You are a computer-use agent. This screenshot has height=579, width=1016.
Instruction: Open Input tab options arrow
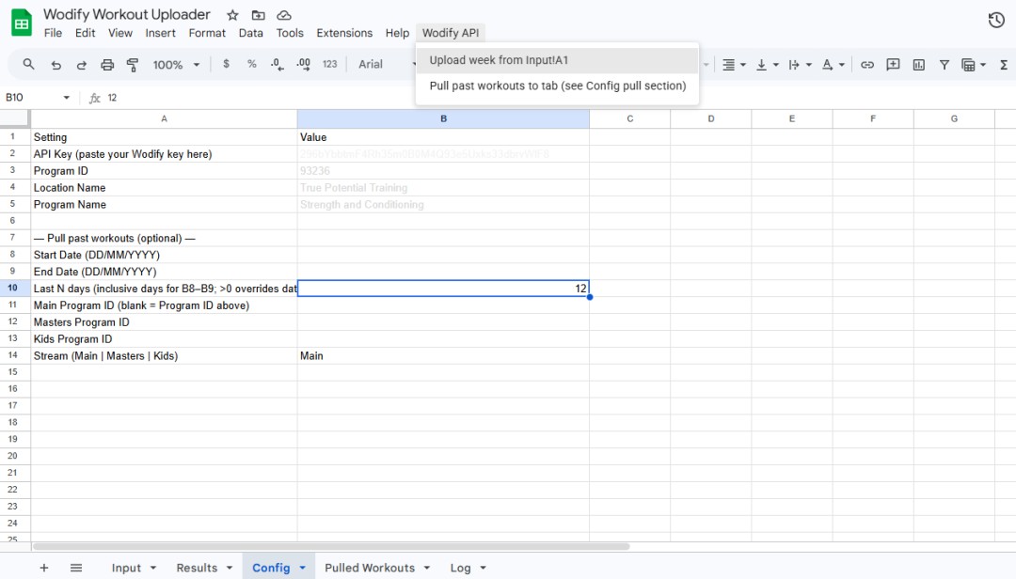tap(153, 568)
